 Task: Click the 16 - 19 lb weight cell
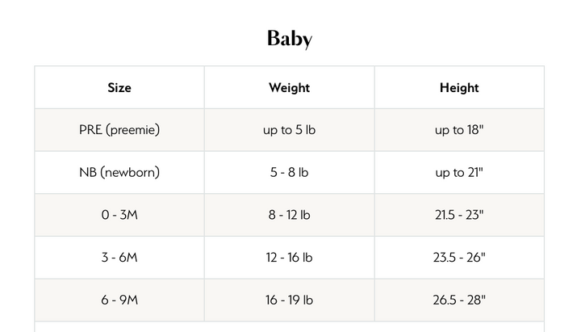(290, 300)
